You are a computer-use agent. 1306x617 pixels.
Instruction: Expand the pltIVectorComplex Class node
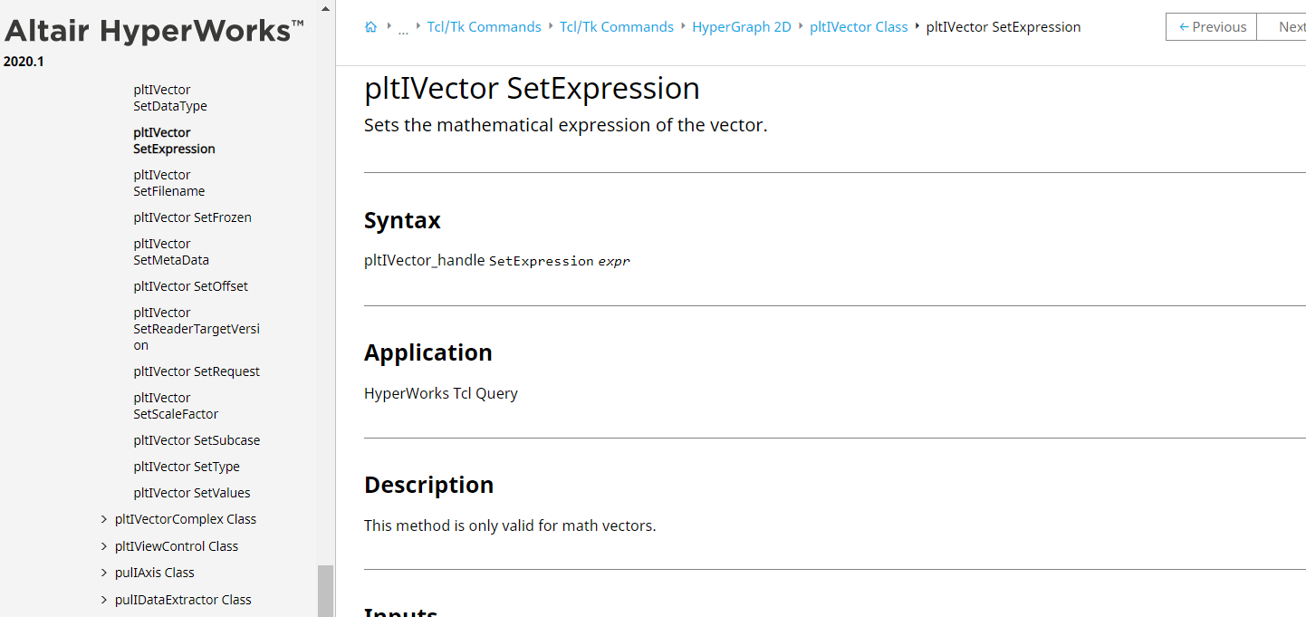[x=103, y=520]
